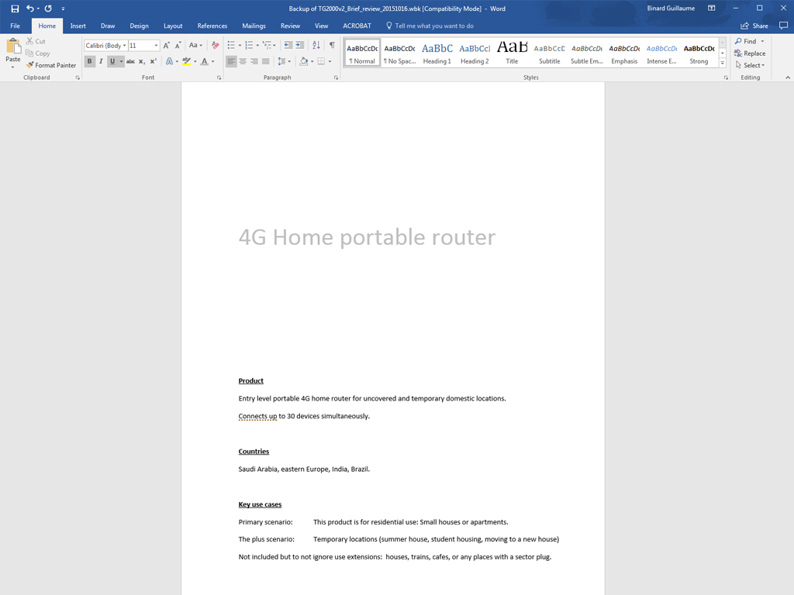Expand the Styles gallery more arrow

[x=723, y=64]
